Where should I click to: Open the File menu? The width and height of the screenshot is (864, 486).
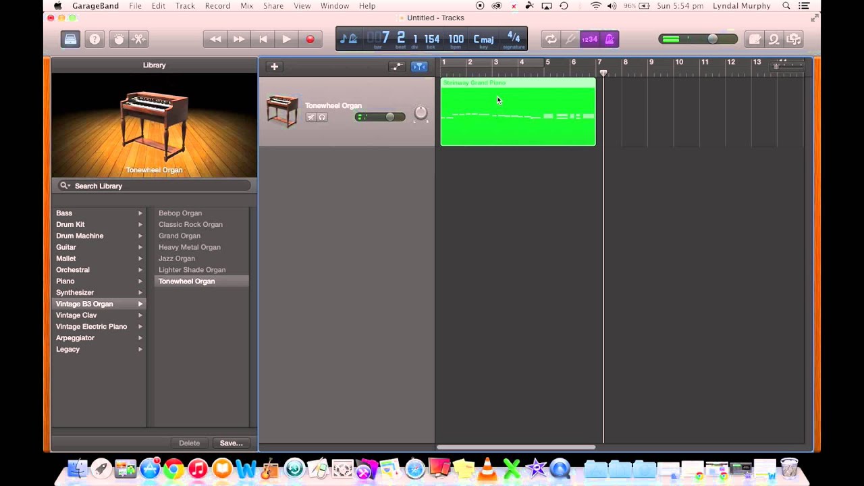(135, 6)
